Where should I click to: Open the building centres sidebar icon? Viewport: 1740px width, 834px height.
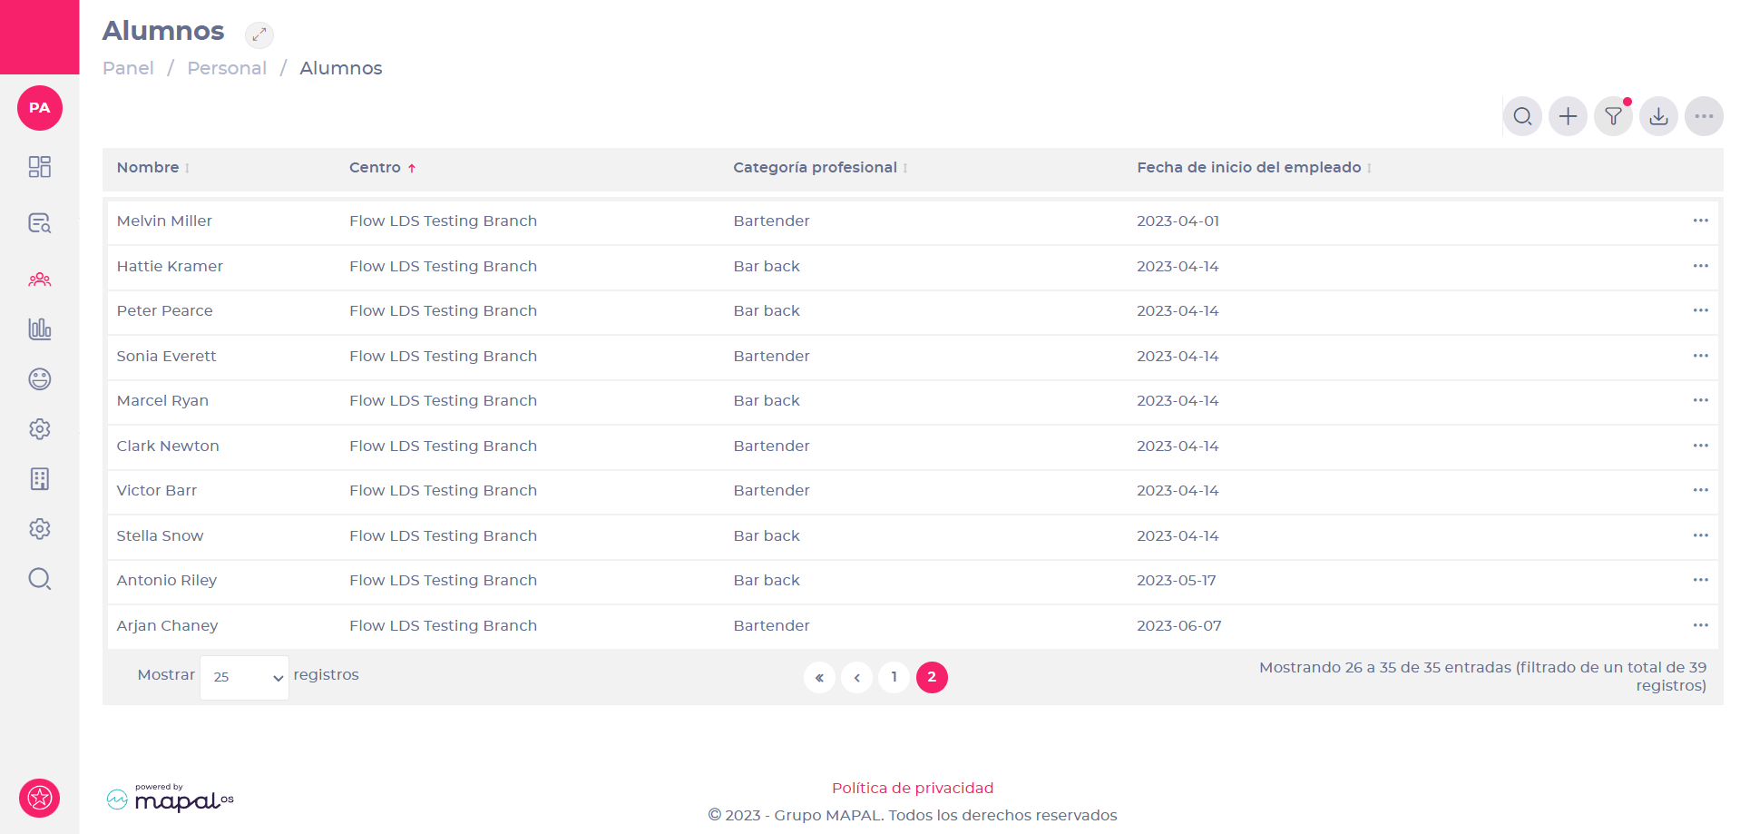pyautogui.click(x=40, y=479)
